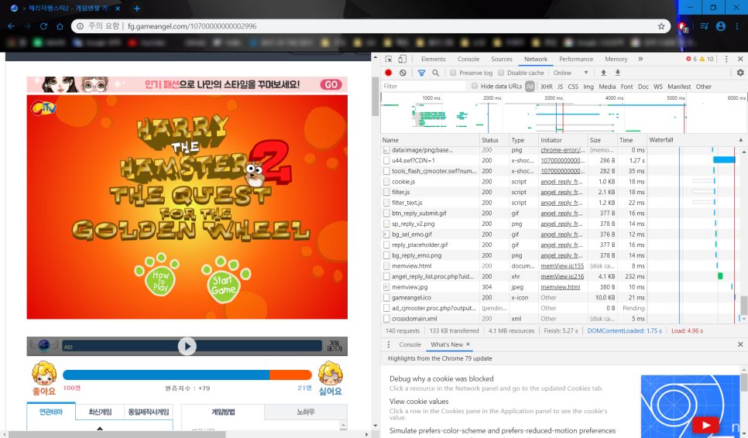Reload the current page
The height and width of the screenshot is (438, 748).
click(43, 26)
